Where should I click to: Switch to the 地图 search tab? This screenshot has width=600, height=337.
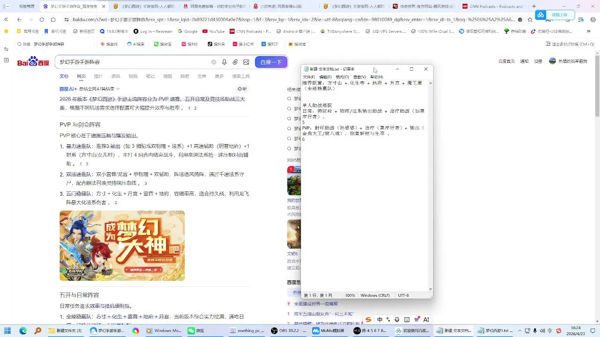click(167, 76)
